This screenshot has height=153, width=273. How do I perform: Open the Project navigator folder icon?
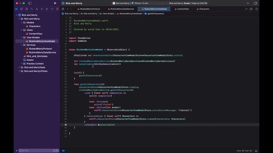[16, 9]
